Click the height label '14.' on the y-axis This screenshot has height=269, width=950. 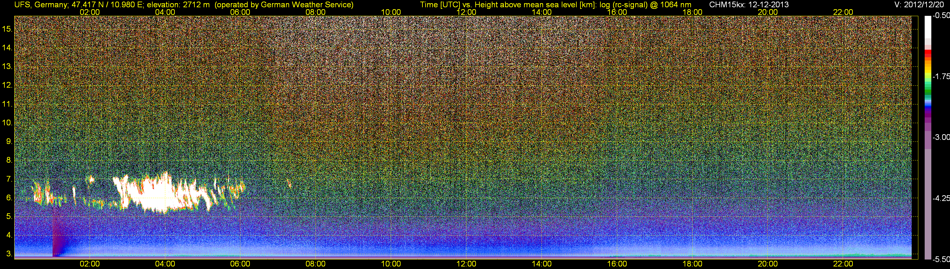click(x=7, y=47)
